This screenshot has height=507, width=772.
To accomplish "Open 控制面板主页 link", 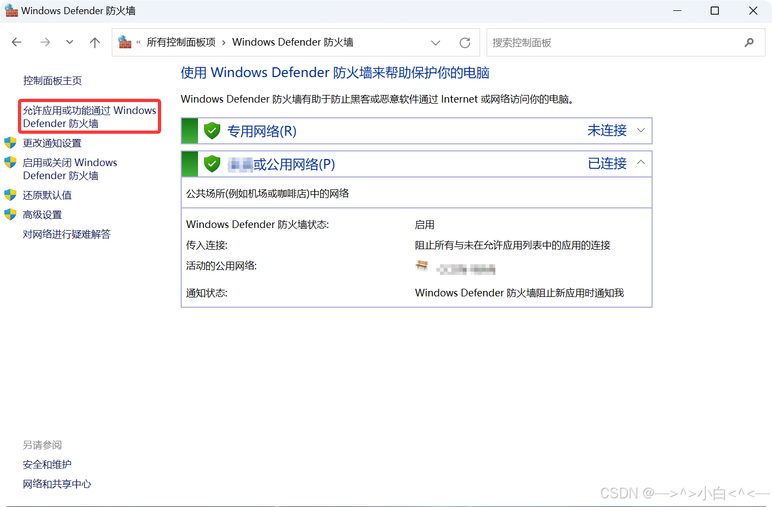I will coord(53,81).
